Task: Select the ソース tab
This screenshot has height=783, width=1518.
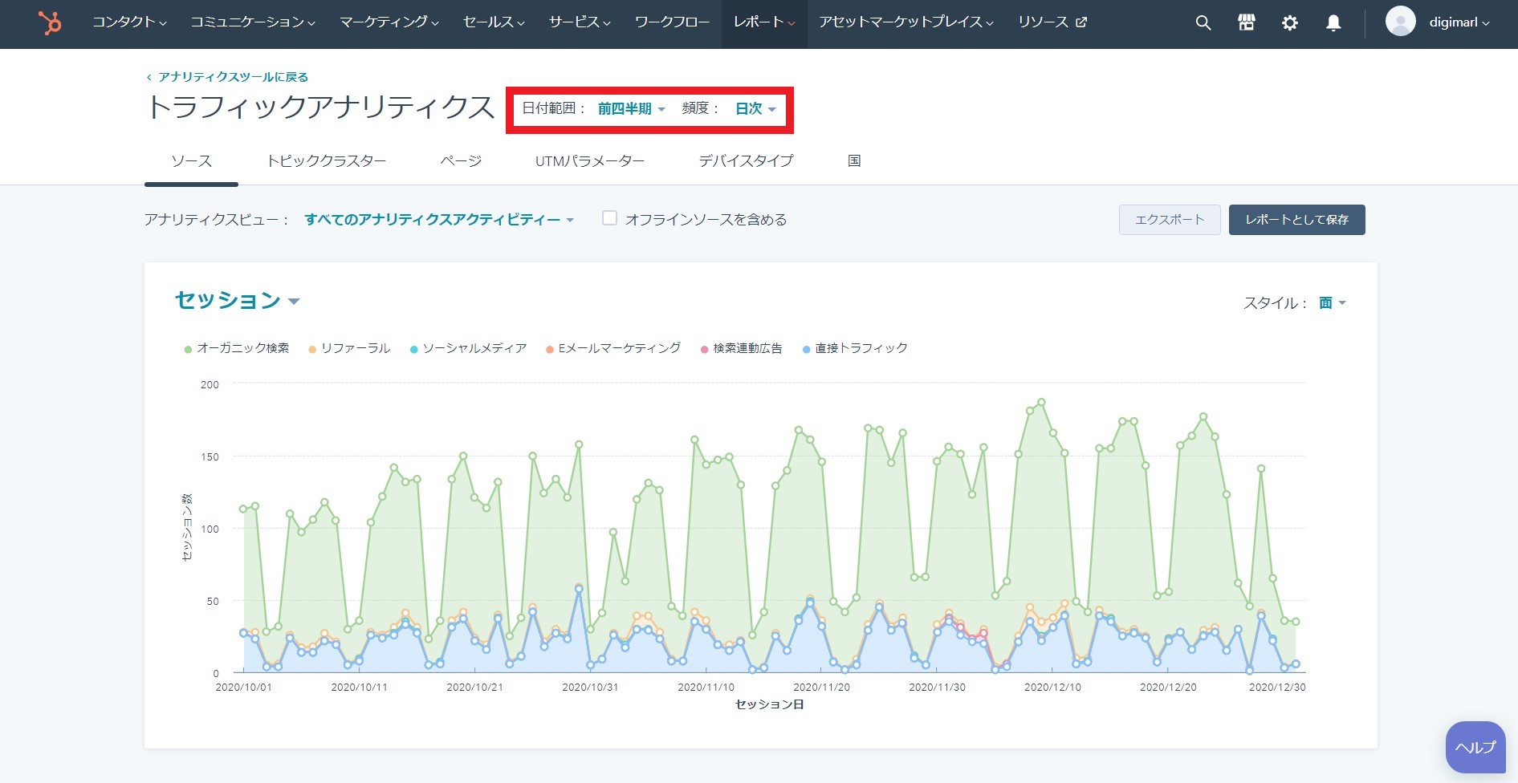Action: tap(191, 161)
